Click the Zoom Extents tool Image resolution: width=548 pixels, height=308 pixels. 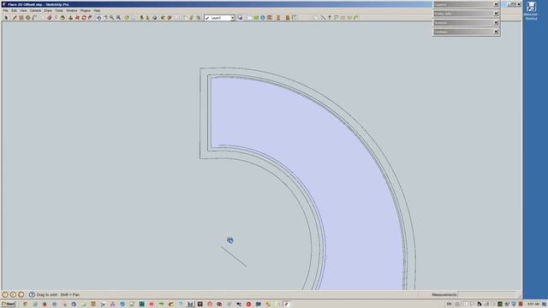click(118, 17)
